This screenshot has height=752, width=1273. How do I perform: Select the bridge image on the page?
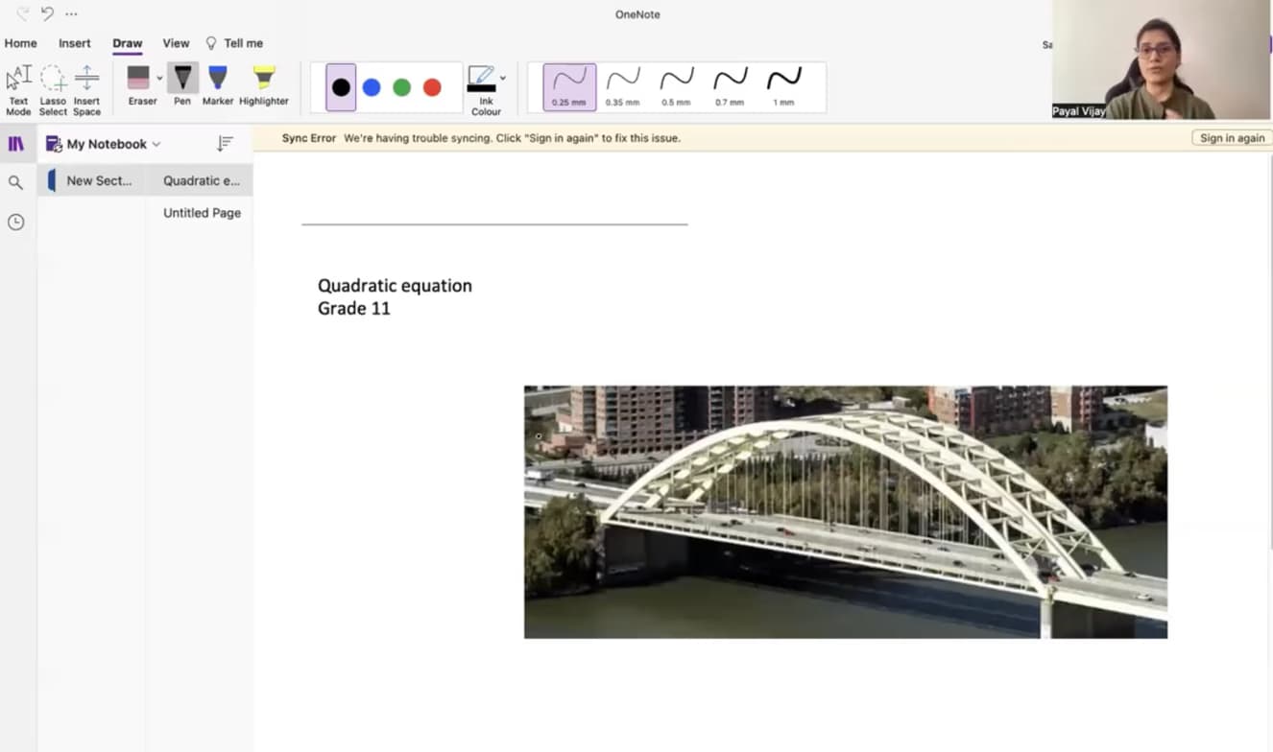845,512
